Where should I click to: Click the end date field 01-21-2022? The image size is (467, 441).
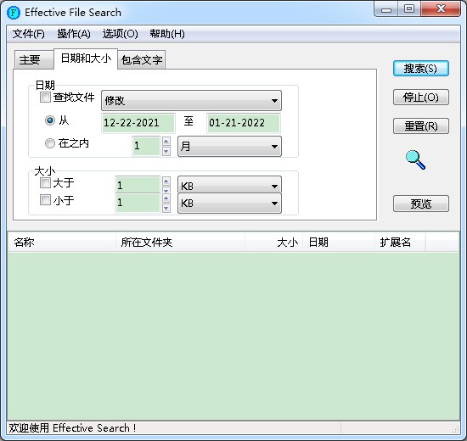coord(244,123)
